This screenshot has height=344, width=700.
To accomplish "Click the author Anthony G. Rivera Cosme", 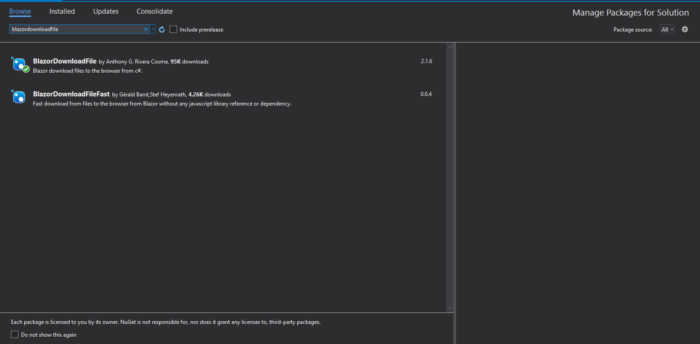I will 137,62.
